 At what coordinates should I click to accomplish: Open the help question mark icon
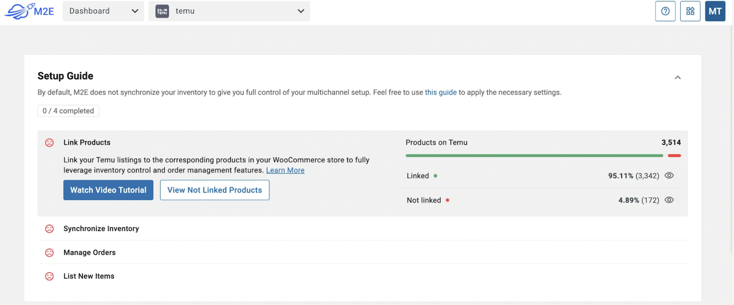(665, 11)
